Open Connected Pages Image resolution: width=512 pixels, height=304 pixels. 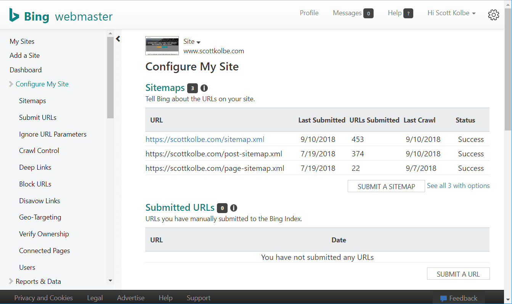coord(45,251)
